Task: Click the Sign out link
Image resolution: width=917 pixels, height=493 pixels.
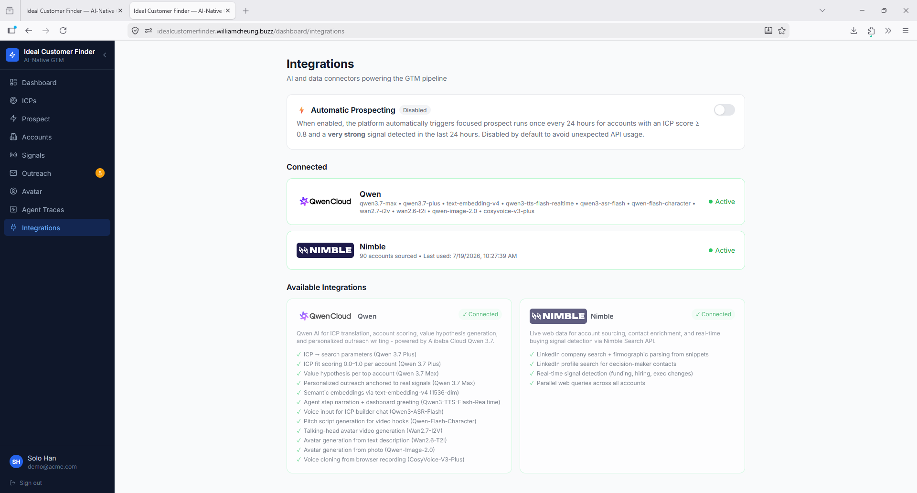Action: tap(31, 483)
